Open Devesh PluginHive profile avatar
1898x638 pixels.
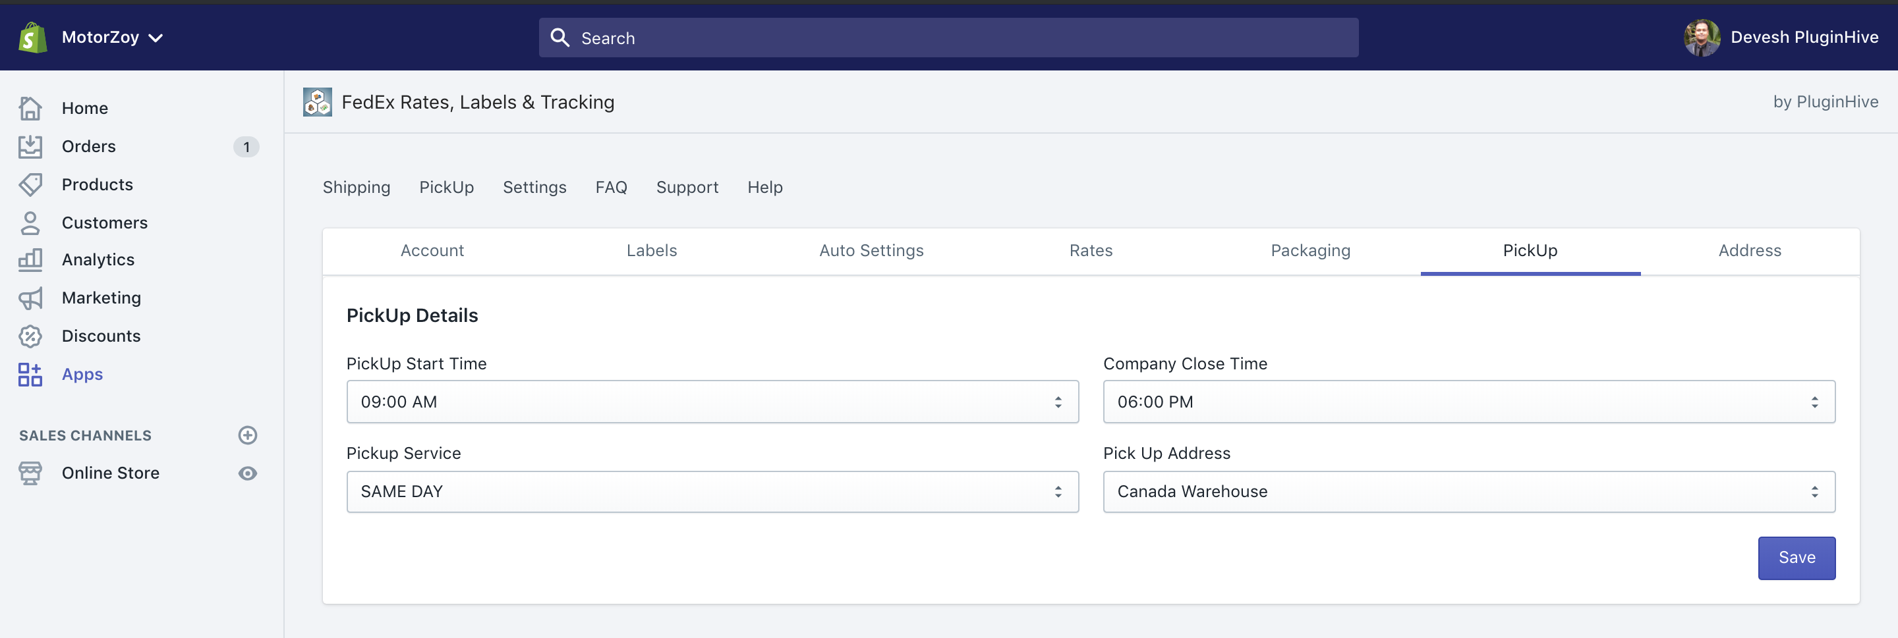[x=1701, y=37]
